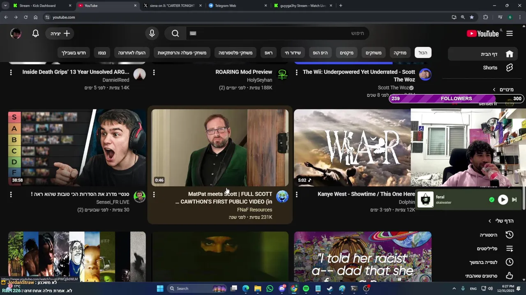Open Sensei_FR LIVE channel avatar

coord(140,197)
